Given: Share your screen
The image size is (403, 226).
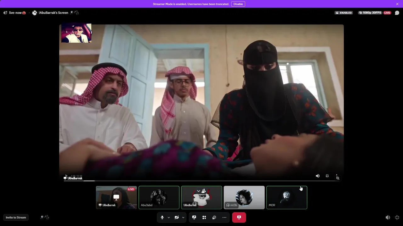Looking at the screenshot, I should [194, 218].
